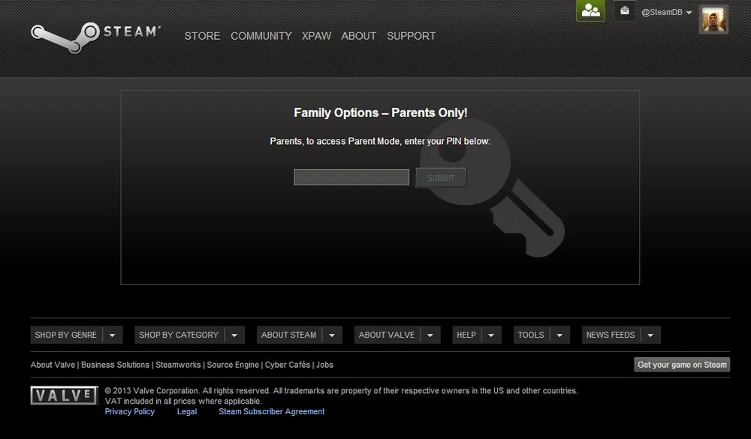Screen dimensions: 751x439
Task: Open the Business Solutions link
Action: coord(115,365)
